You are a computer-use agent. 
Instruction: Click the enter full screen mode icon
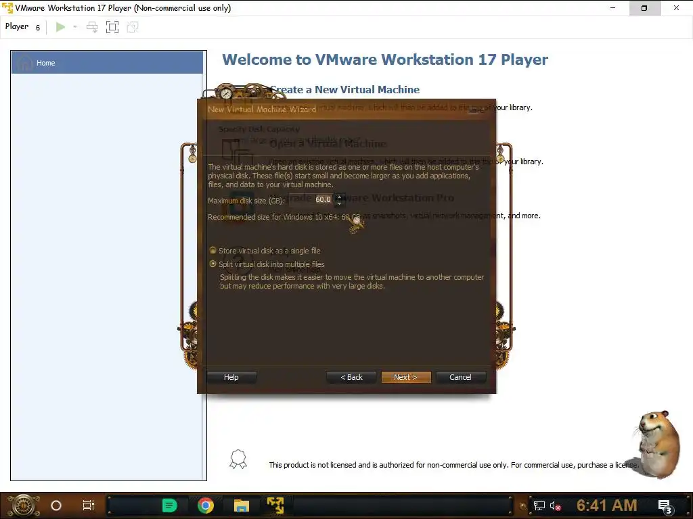(x=112, y=27)
